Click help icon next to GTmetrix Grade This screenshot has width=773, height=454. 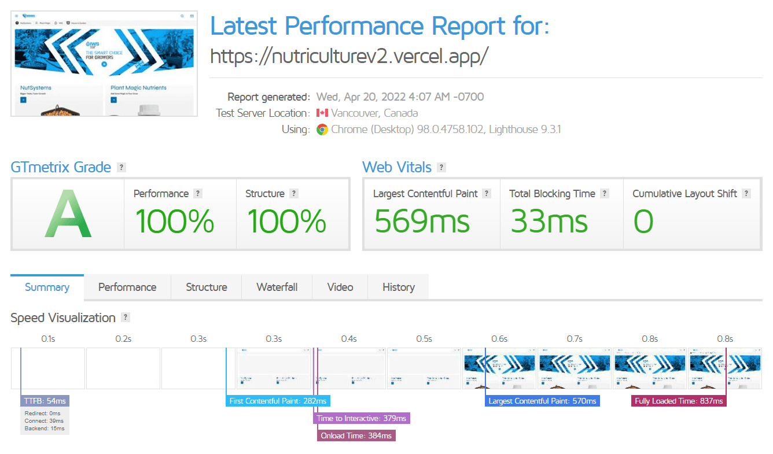pyautogui.click(x=121, y=168)
